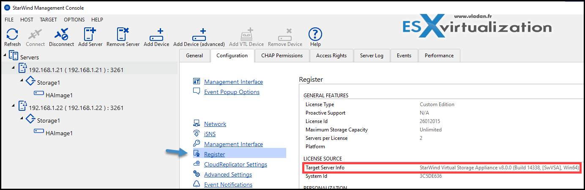This screenshot has width=585, height=190.
Task: Collapse the Servers tree root
Action: [5, 55]
